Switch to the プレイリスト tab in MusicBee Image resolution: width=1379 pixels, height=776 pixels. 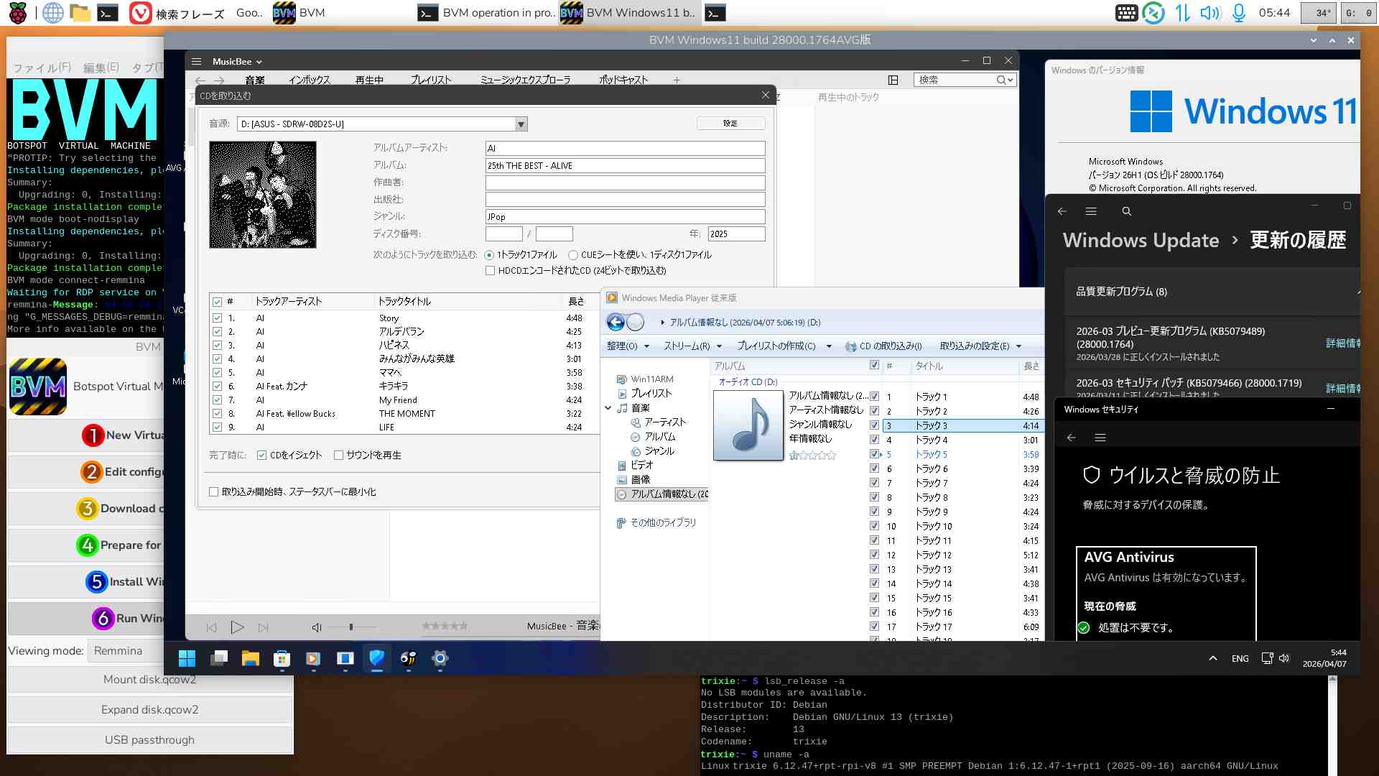coord(431,80)
